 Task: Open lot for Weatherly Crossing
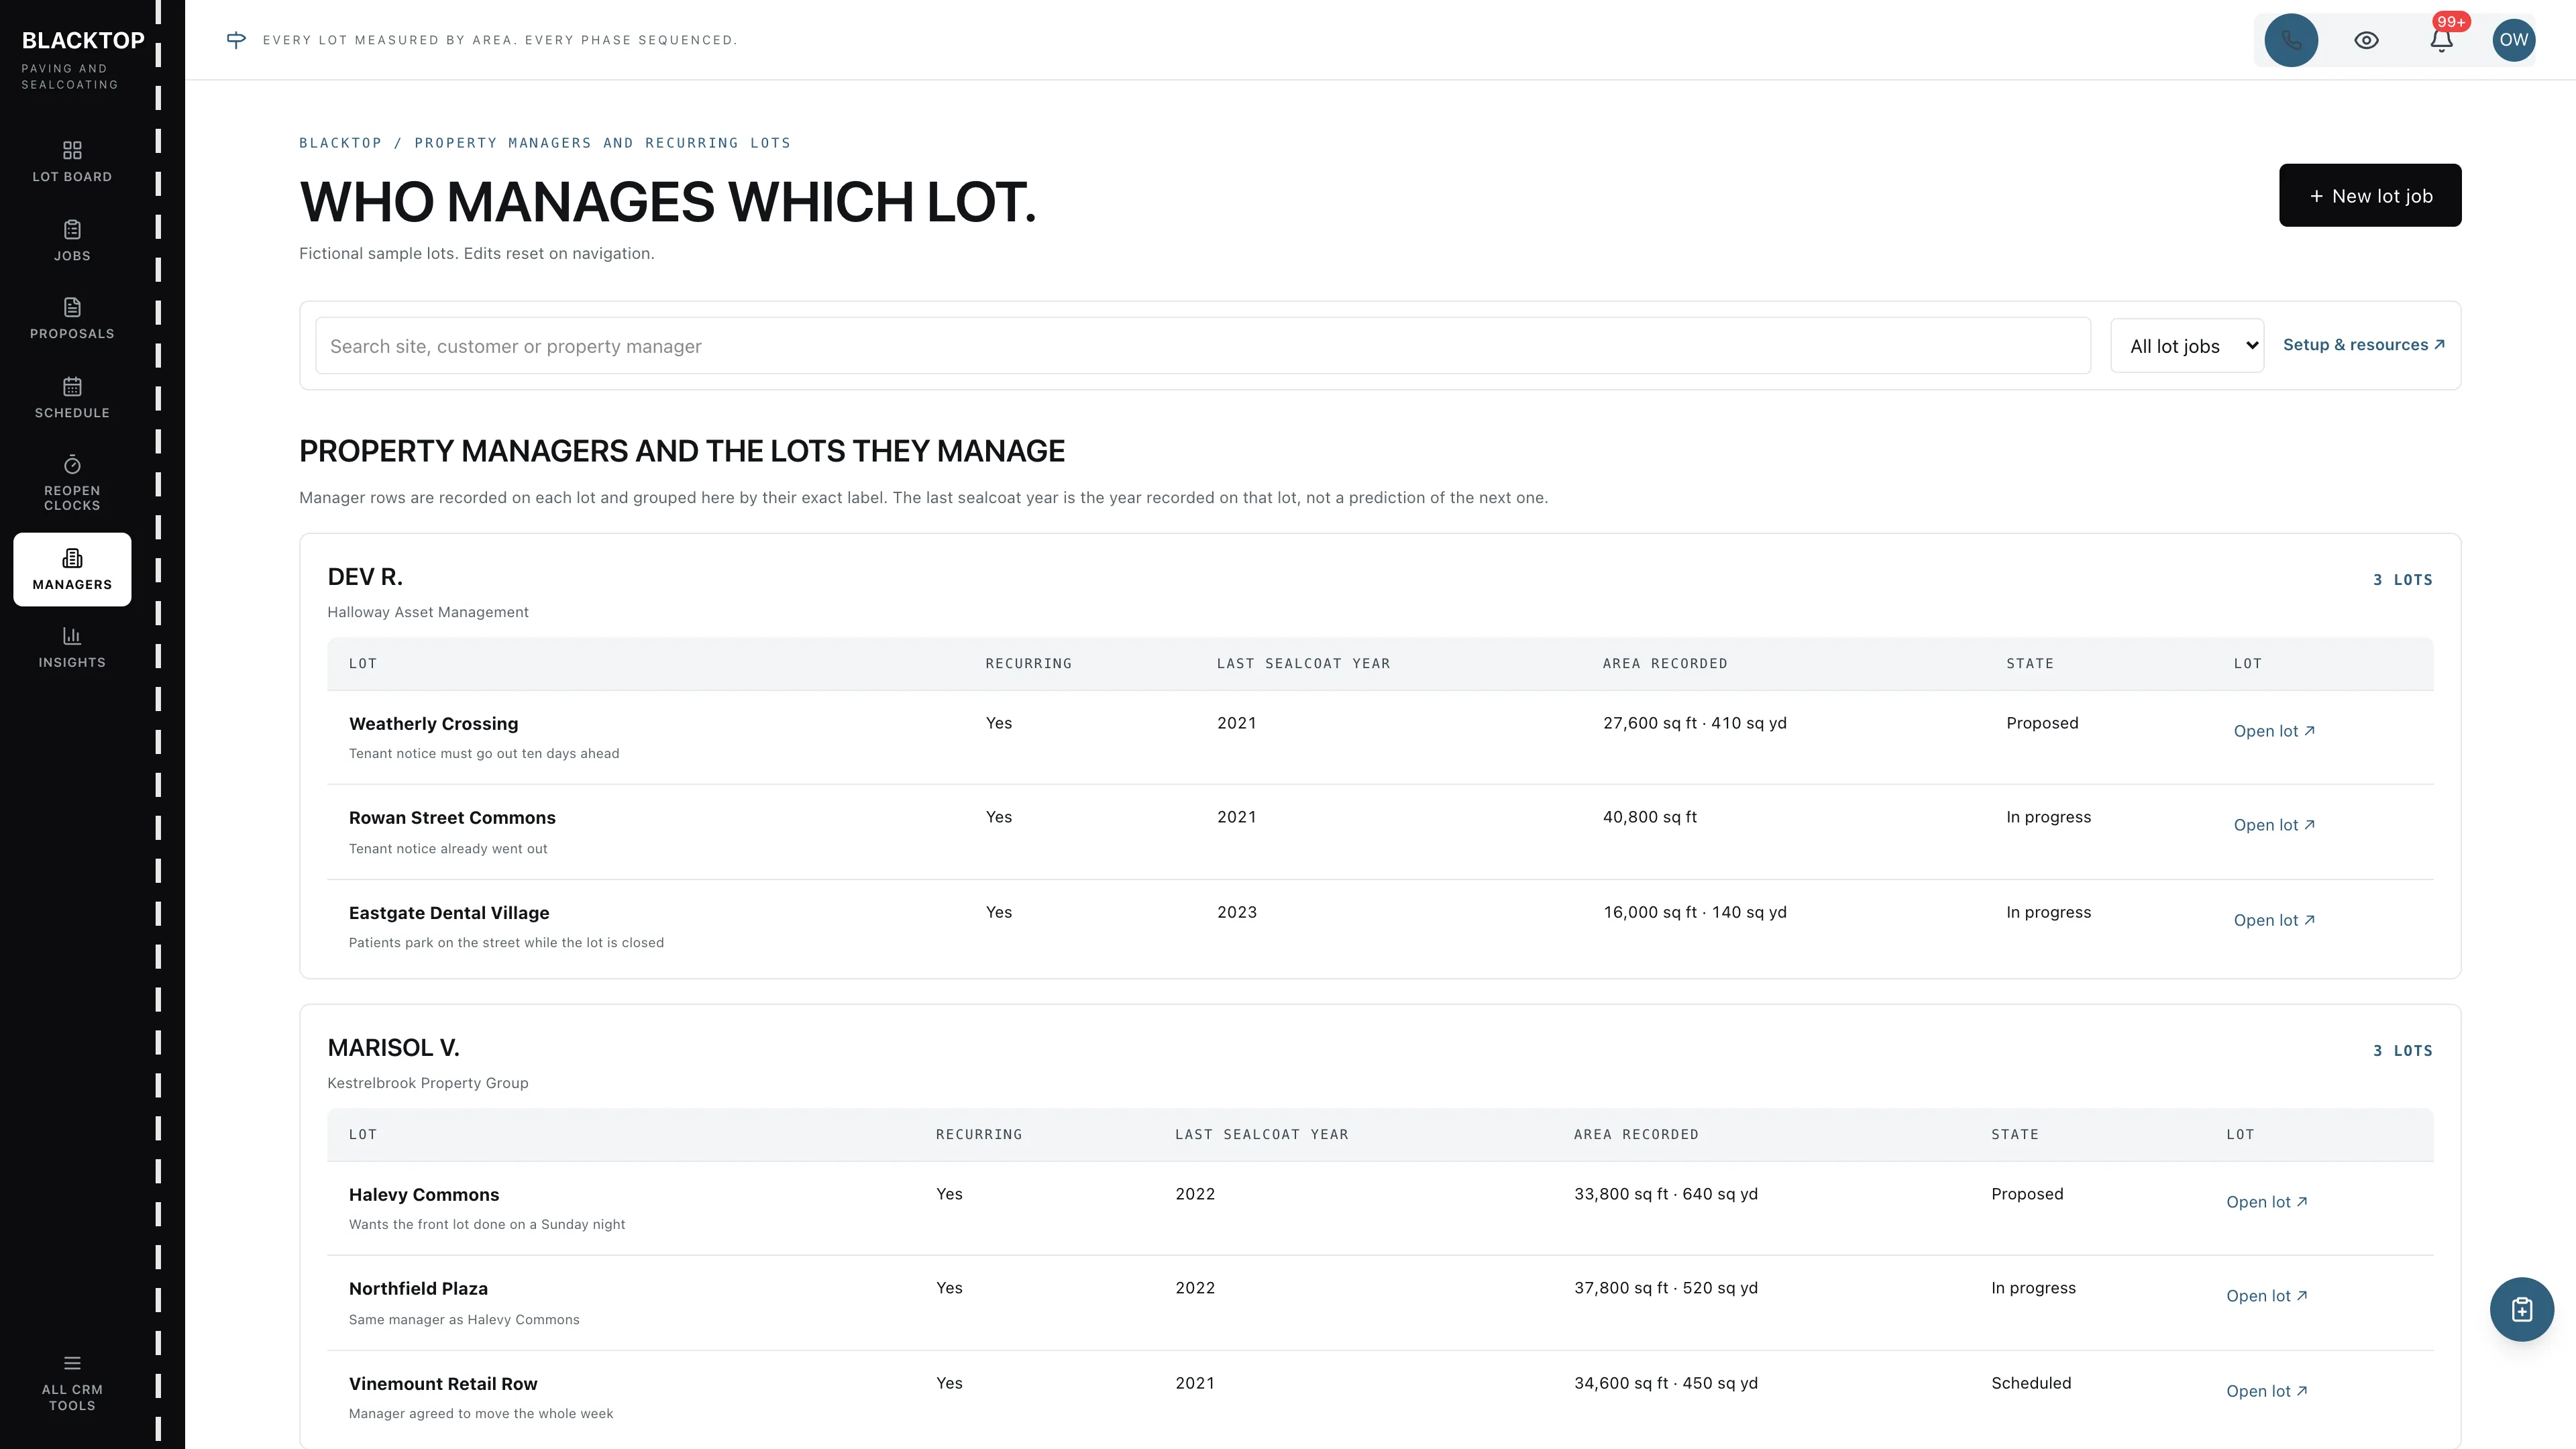2274,731
